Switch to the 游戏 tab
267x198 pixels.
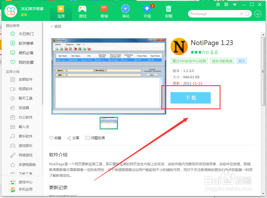tap(83, 12)
